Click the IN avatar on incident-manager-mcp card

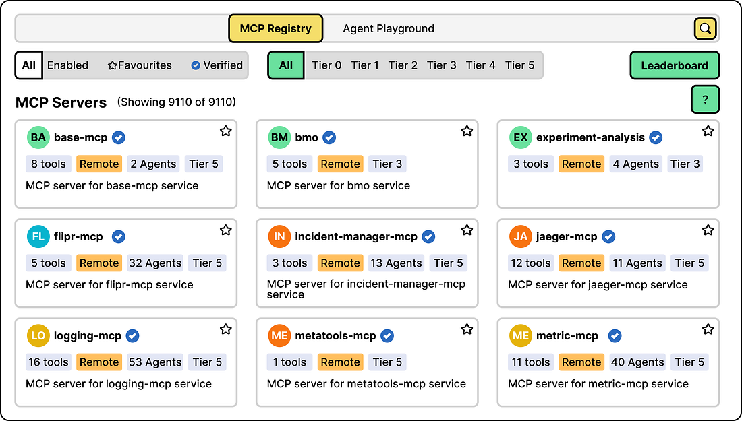click(x=279, y=236)
